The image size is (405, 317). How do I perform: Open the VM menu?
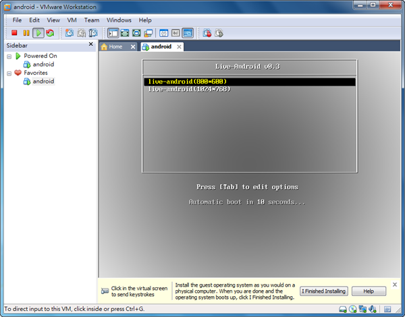pyautogui.click(x=72, y=20)
